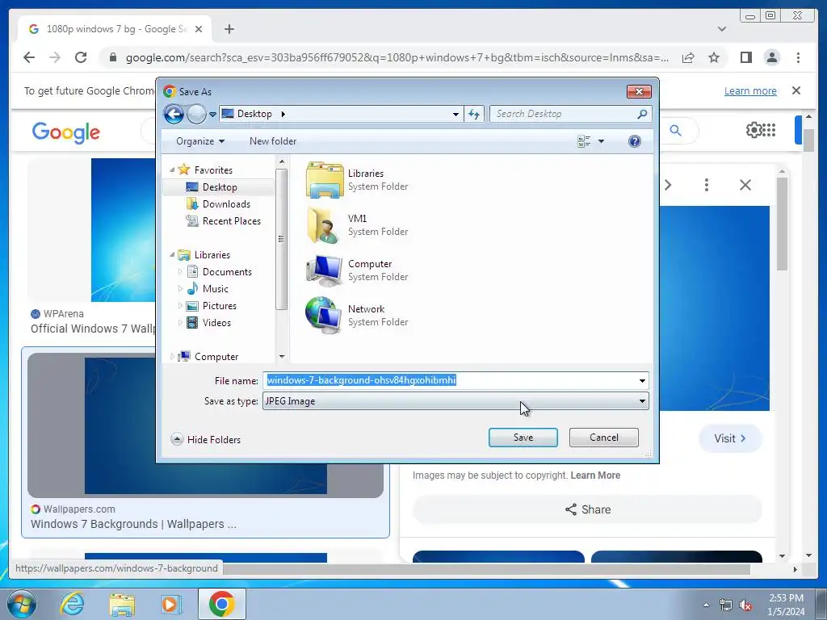Expand the Computer node in the navigation tree
The height and width of the screenshot is (620, 827).
point(172,357)
